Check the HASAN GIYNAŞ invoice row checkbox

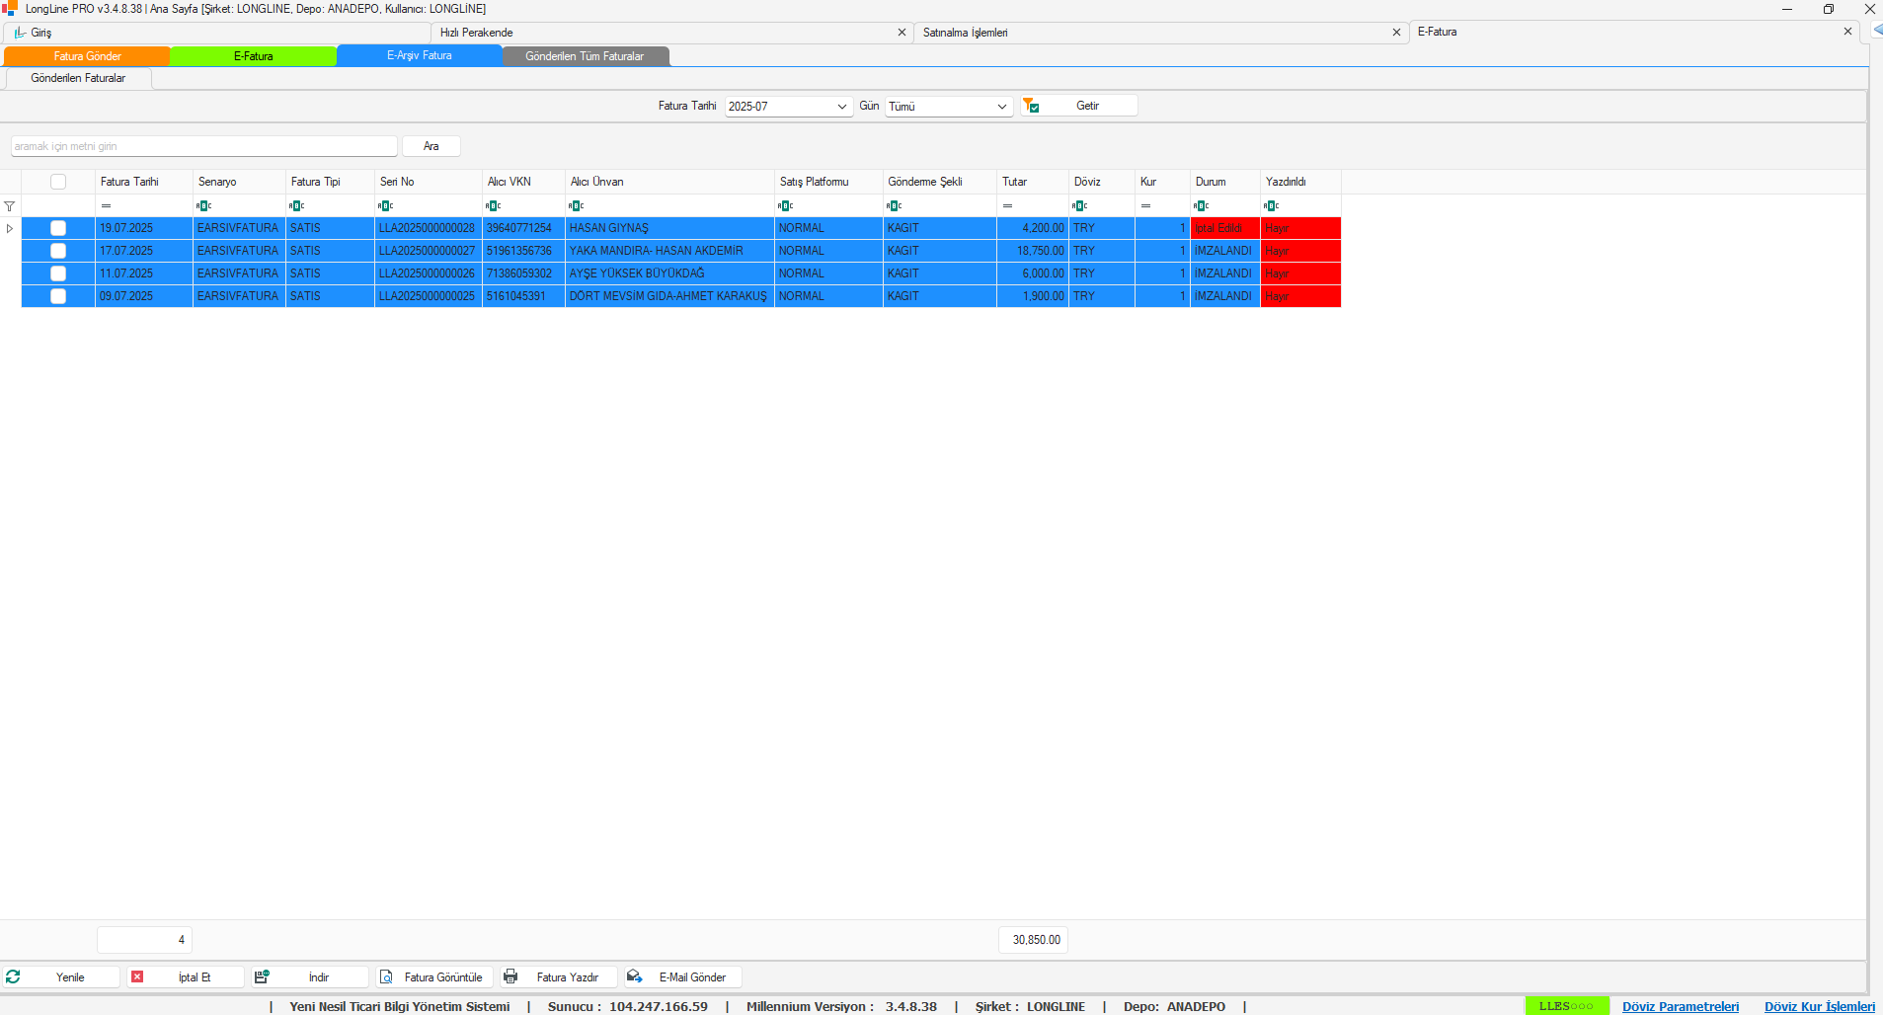click(x=58, y=228)
